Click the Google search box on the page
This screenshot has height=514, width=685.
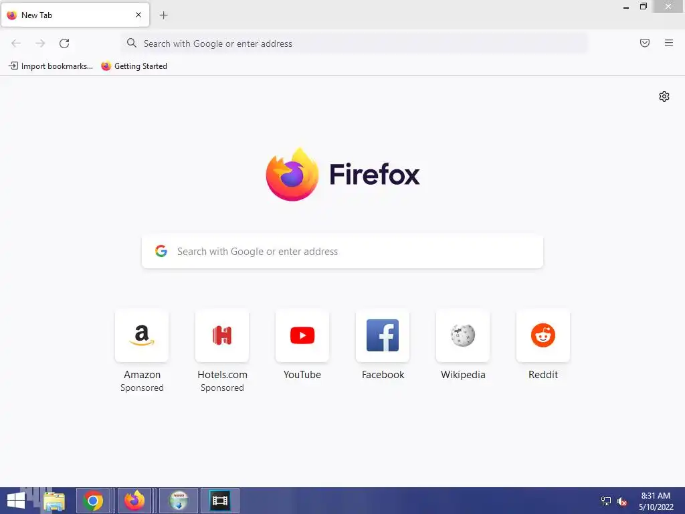[x=342, y=252]
